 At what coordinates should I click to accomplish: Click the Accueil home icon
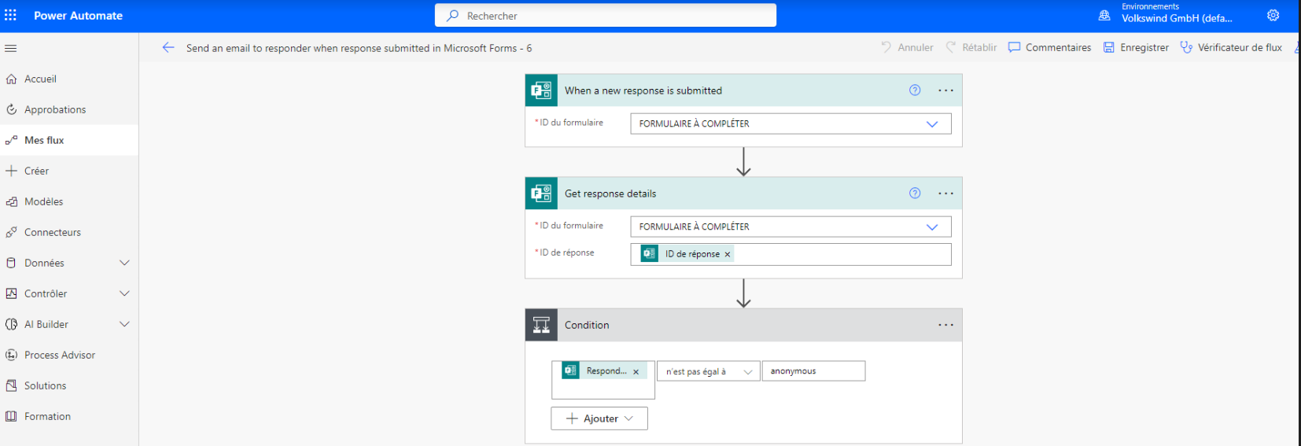pyautogui.click(x=11, y=79)
